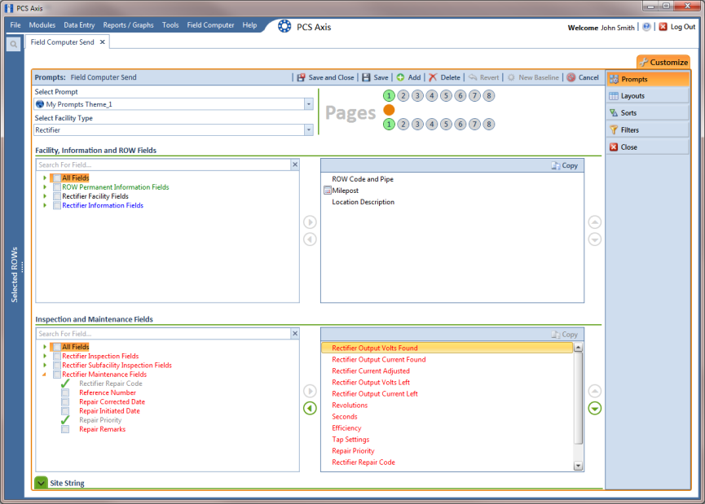Screen dimensions: 705x504
Task: Check Rectifier Inspection Fields box
Action: 57,356
